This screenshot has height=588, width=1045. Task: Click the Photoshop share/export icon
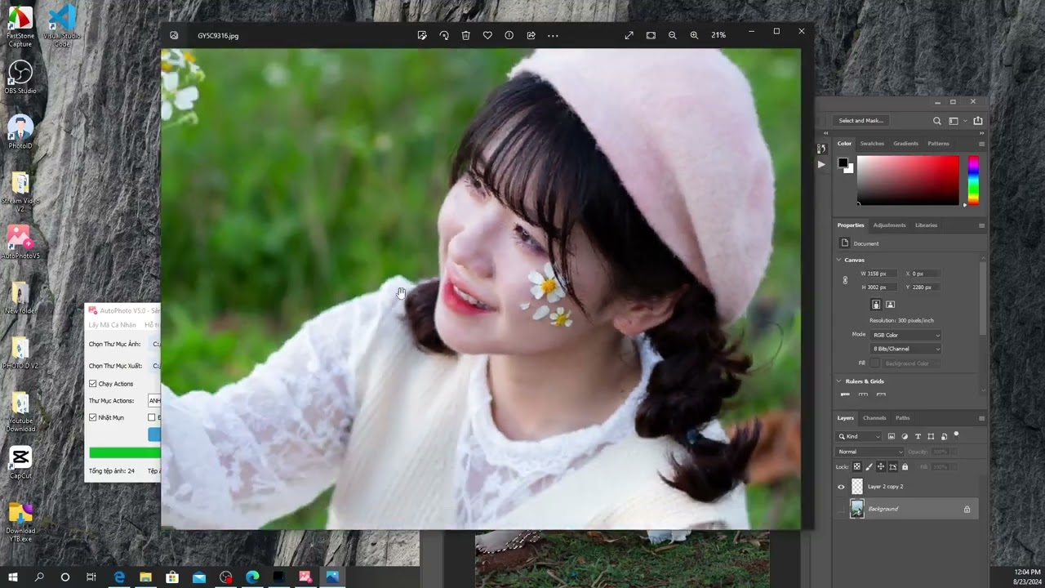(978, 121)
